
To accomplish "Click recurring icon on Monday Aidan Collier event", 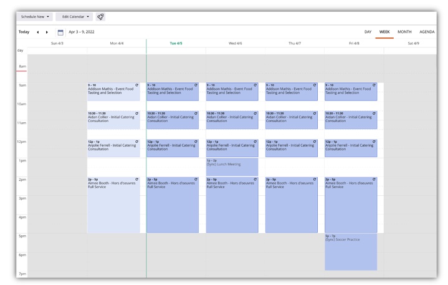I will click(x=137, y=114).
